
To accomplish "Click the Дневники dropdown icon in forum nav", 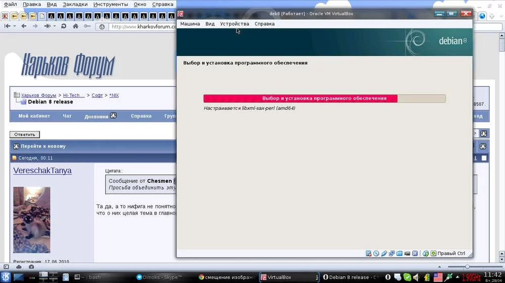I will click(x=113, y=115).
